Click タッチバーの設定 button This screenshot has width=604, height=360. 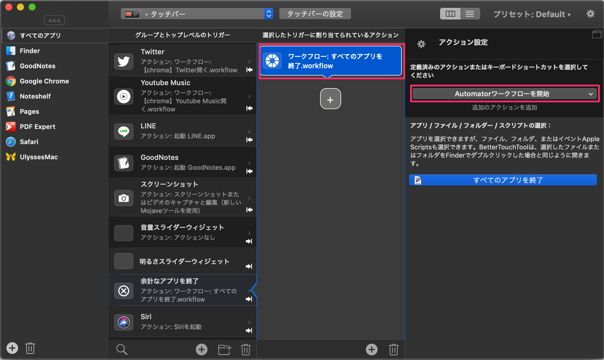tap(315, 14)
